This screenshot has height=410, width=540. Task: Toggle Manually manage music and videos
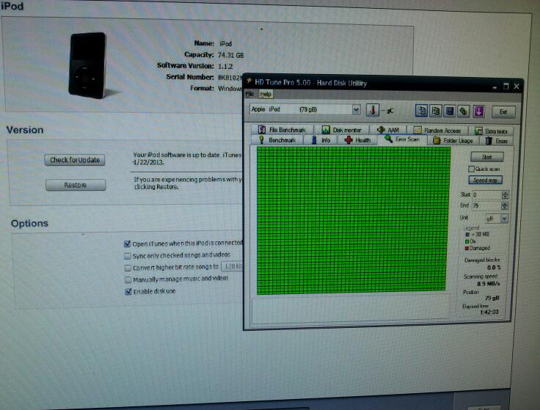pos(128,279)
